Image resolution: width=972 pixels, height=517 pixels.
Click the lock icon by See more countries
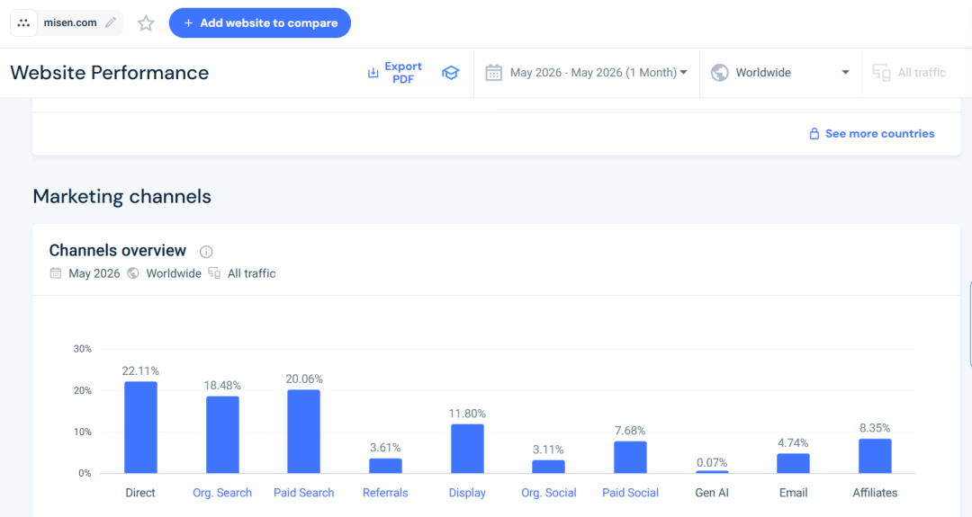814,134
